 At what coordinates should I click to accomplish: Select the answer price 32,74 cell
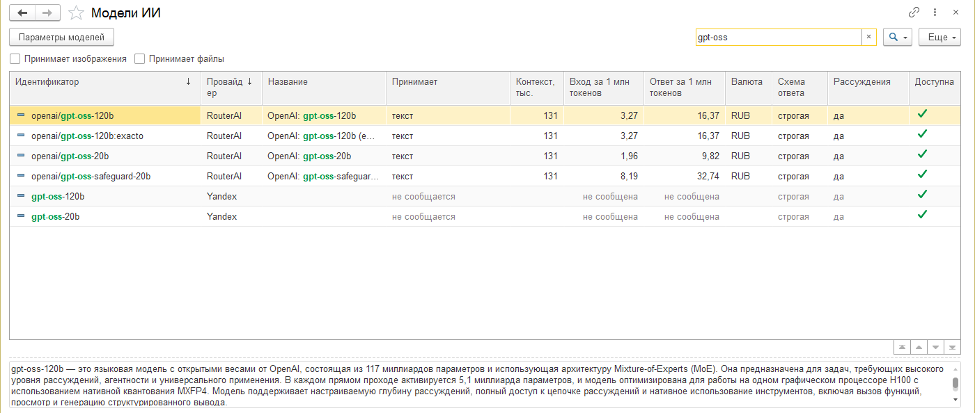(685, 177)
